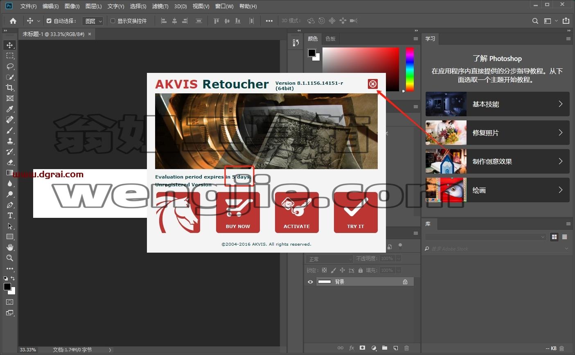Image resolution: width=575 pixels, height=355 pixels.
Task: Open the 正常 blend mode dropdown
Action: tap(329, 259)
